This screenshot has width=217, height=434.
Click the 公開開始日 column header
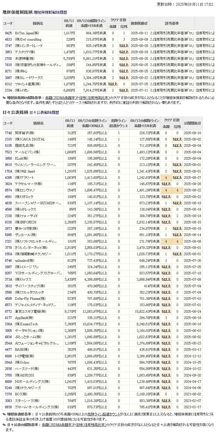pos(192,123)
